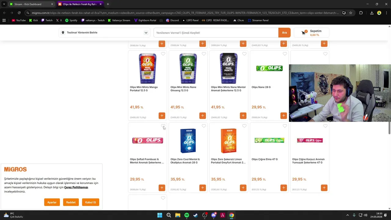
Task: Open Discord bookmark
Action: pyautogui.click(x=172, y=20)
